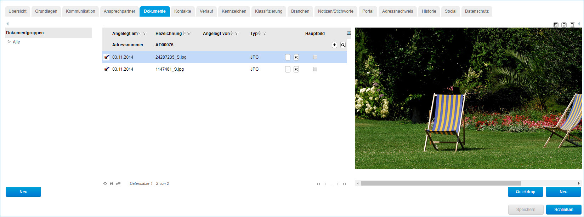584x217 pixels.
Task: Open filter for Angelegt von column
Action: click(237, 33)
